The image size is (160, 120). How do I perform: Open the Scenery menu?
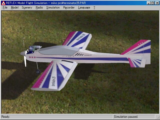pos(27,7)
